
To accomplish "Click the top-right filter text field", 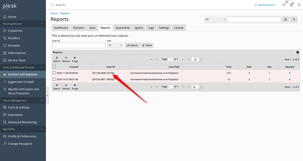I will (254, 20).
